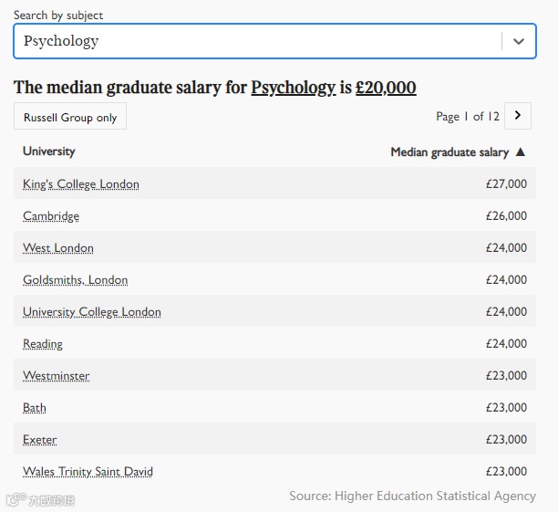The height and width of the screenshot is (512, 558).
Task: Click the Psychology subject search field
Action: pyautogui.click(x=255, y=41)
